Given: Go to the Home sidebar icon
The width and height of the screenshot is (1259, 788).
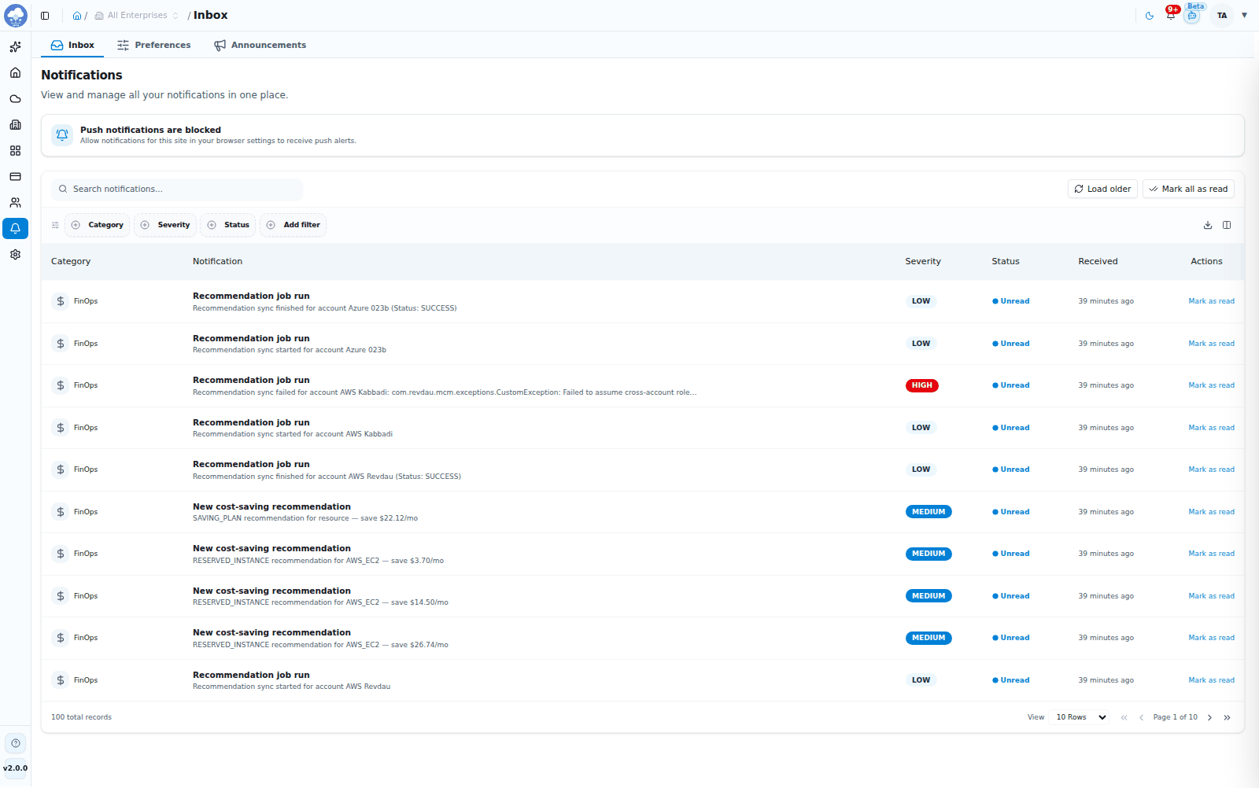Looking at the screenshot, I should [15, 73].
